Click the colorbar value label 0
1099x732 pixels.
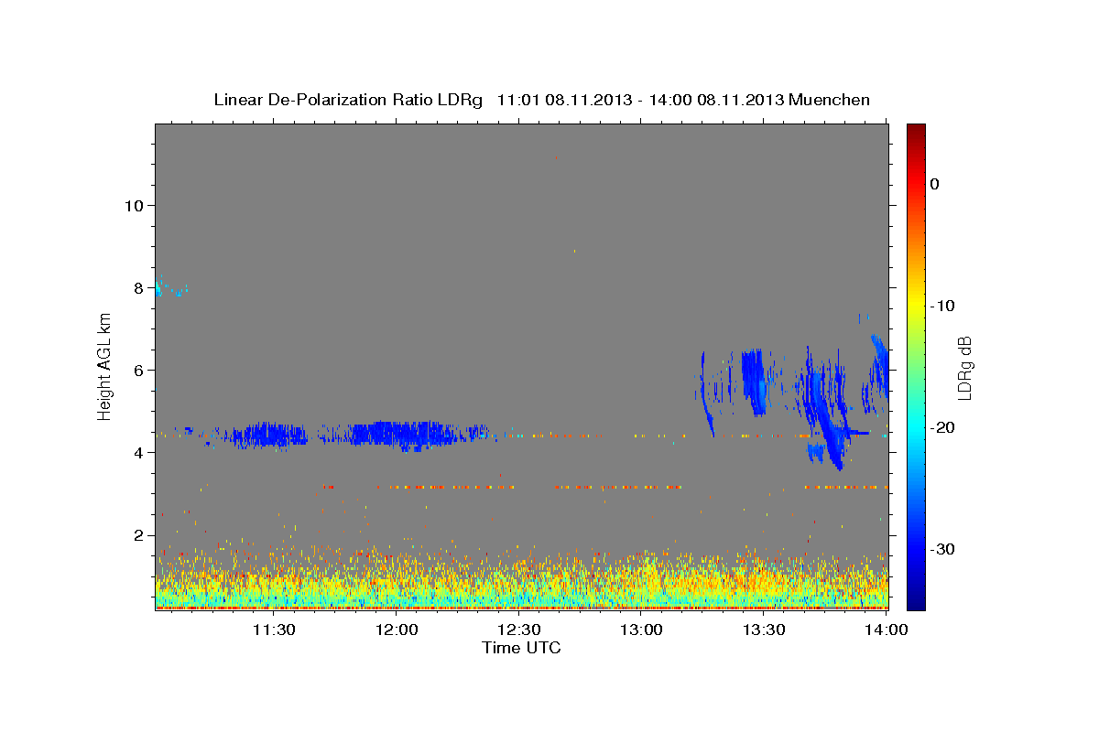[x=935, y=184]
